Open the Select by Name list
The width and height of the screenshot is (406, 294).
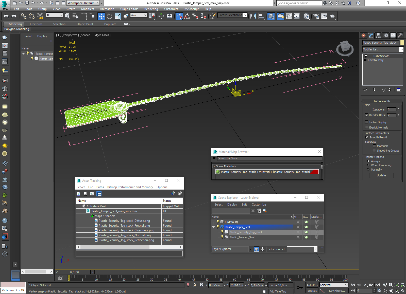pyautogui.click(x=75, y=16)
